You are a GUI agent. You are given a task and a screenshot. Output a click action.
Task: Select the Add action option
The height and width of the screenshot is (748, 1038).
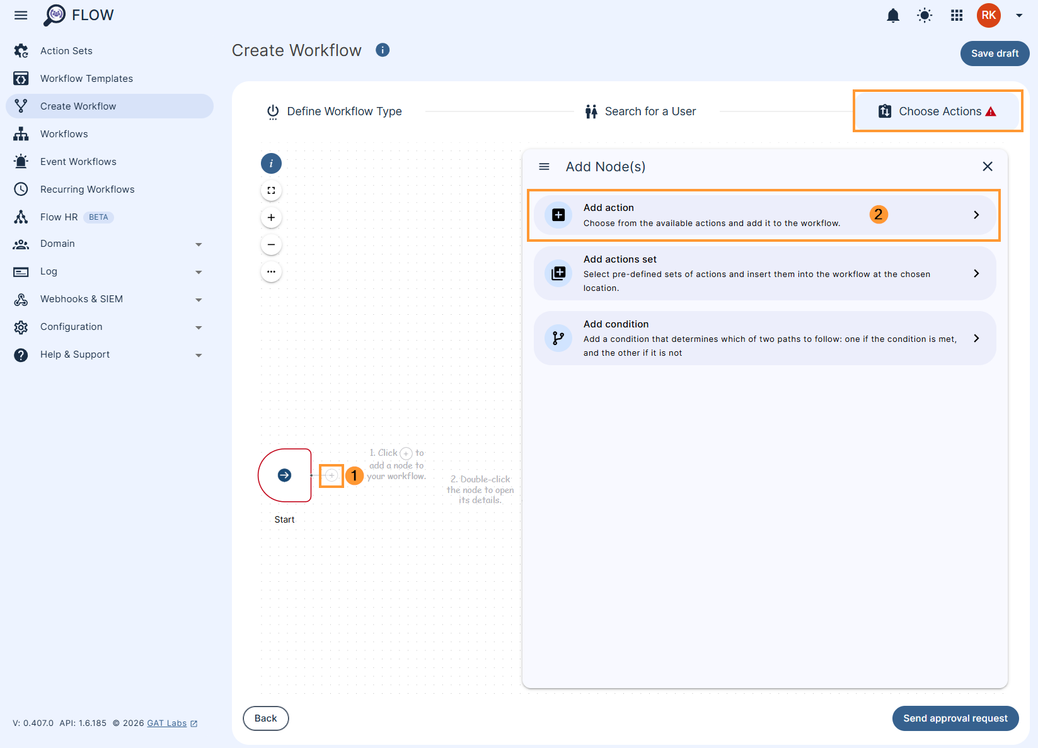(x=764, y=215)
